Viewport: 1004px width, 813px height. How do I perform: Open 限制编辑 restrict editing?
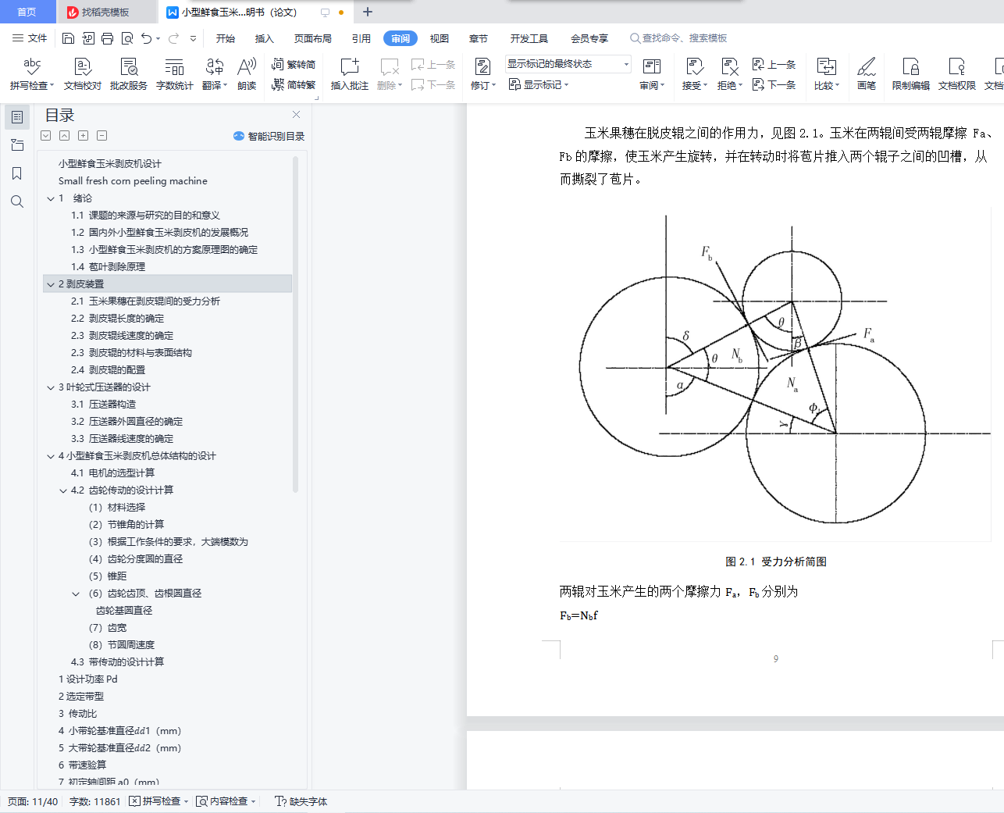(911, 74)
